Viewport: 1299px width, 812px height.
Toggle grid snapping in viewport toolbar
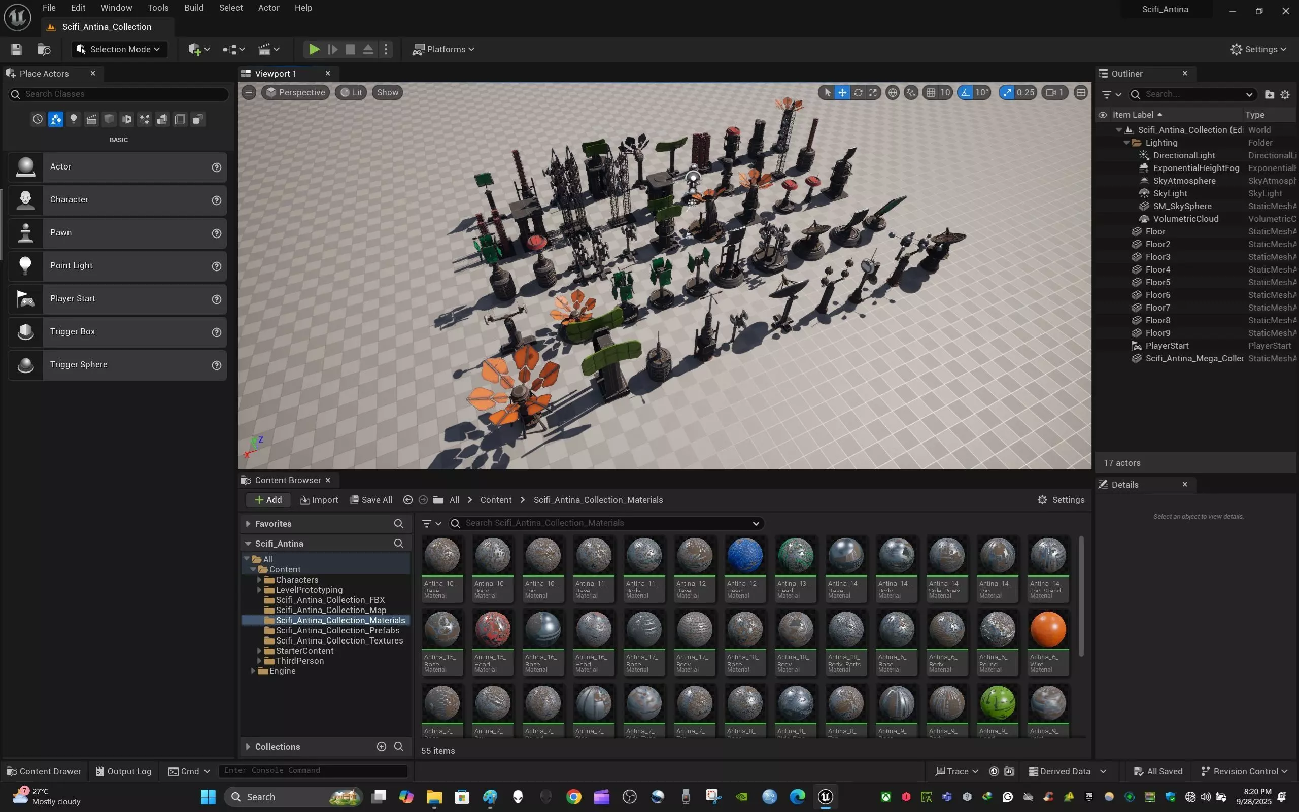point(931,93)
